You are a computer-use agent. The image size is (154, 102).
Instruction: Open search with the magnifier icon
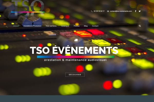[x=140, y=26]
